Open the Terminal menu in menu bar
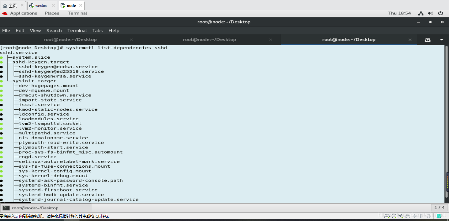The width and height of the screenshot is (449, 221). point(77,31)
